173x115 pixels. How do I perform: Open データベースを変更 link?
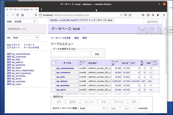click(x=61, y=38)
